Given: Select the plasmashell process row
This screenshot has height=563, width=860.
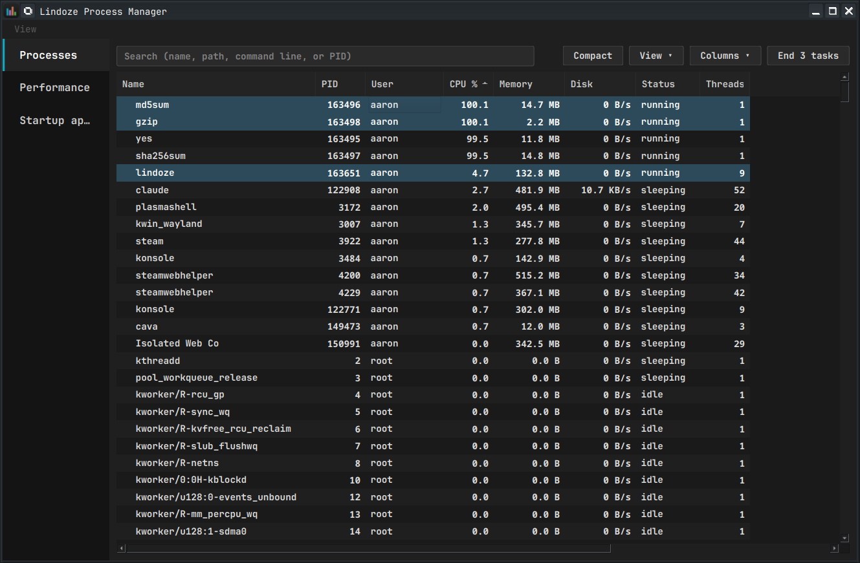Looking at the screenshot, I should click(433, 207).
